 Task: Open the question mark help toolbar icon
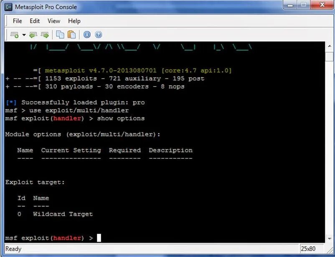click(x=98, y=34)
